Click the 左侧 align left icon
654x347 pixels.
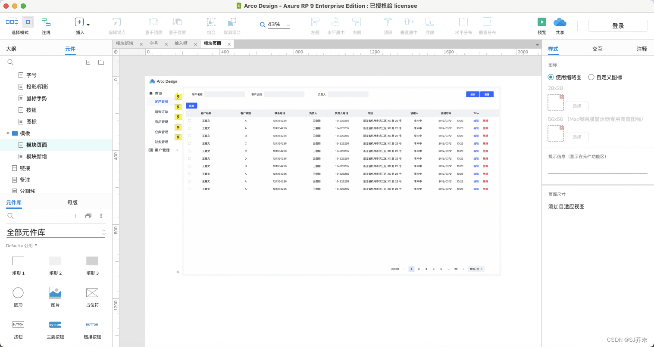pos(315,22)
